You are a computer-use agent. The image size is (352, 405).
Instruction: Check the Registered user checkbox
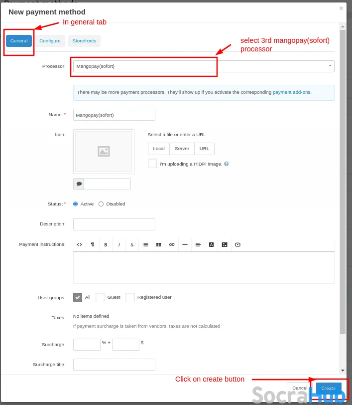tap(130, 297)
